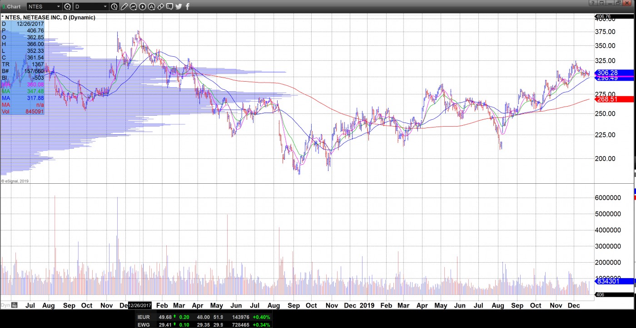
Task: Click the L 352.33 low price row
Action: tap(23, 51)
